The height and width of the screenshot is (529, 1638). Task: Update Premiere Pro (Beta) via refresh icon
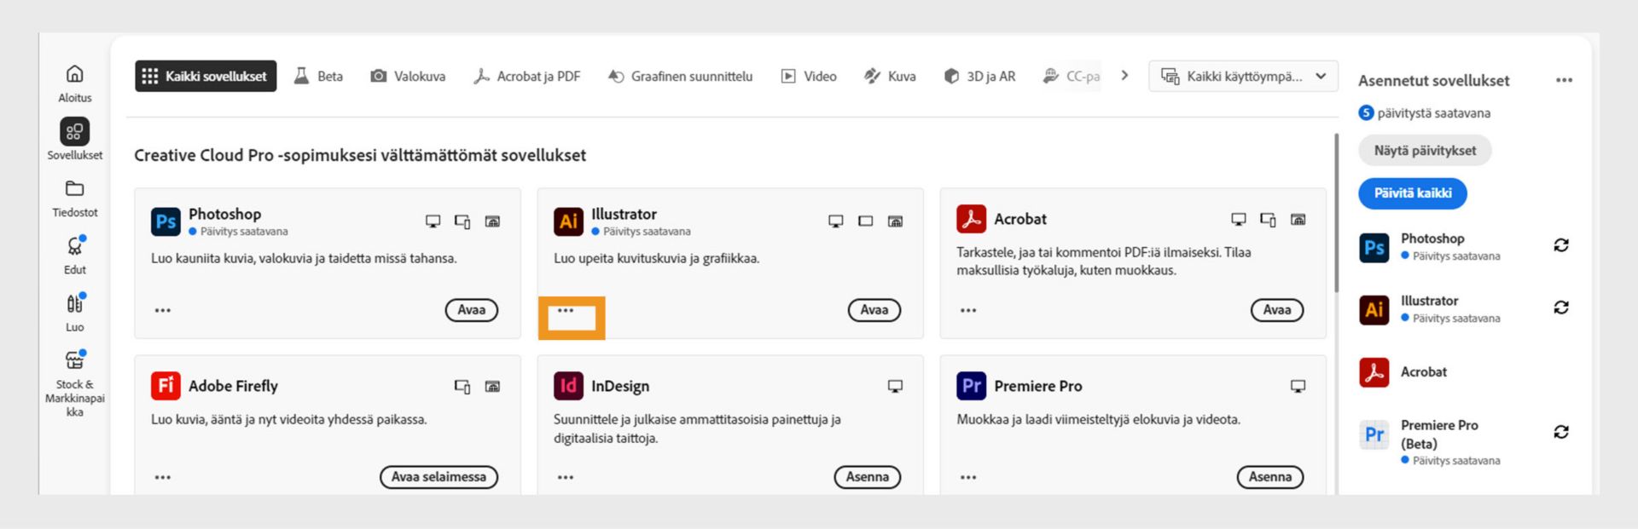pyautogui.click(x=1561, y=432)
